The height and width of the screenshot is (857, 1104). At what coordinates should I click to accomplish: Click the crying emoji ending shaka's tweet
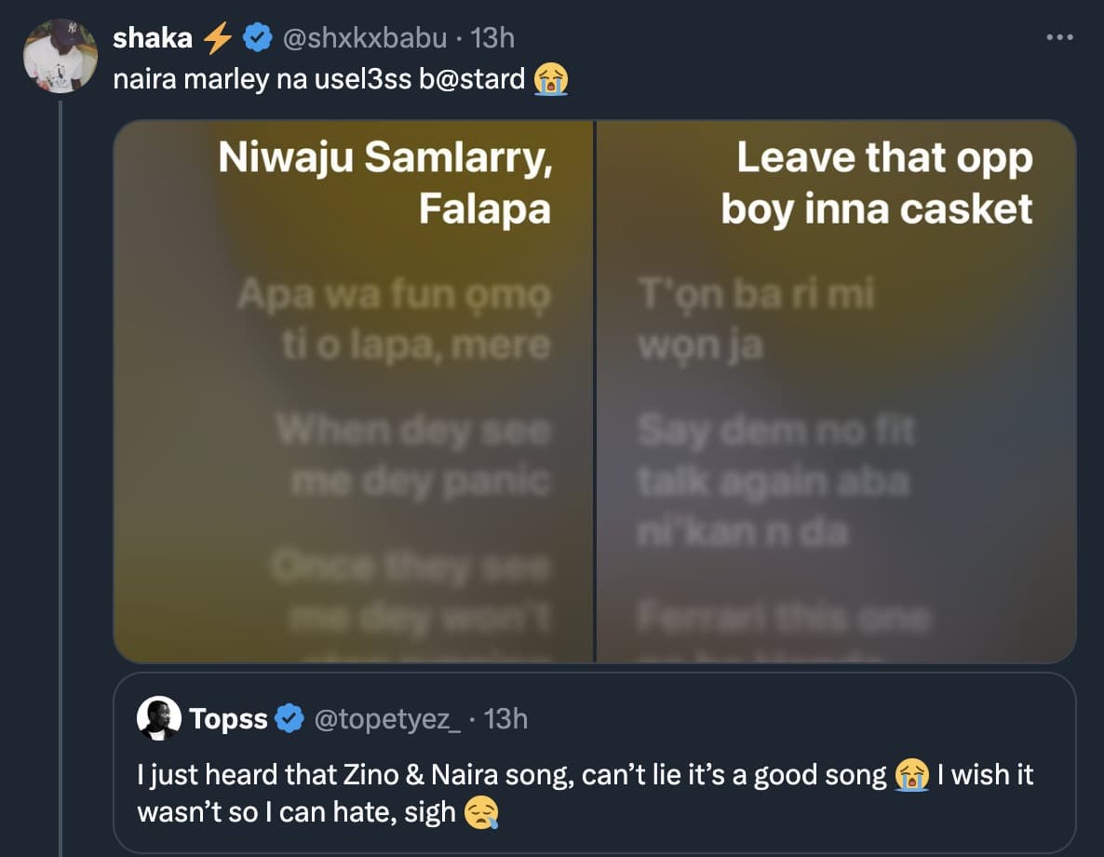coord(551,80)
